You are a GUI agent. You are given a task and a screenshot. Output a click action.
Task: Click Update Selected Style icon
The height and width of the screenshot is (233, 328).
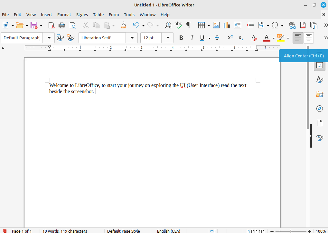60,38
